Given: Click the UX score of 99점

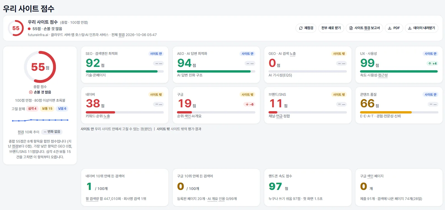Looking at the screenshot, I should tap(369, 63).
